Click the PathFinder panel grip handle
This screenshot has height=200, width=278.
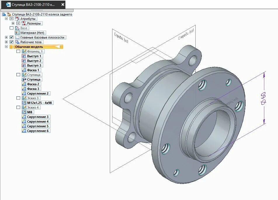click(x=37, y=10)
